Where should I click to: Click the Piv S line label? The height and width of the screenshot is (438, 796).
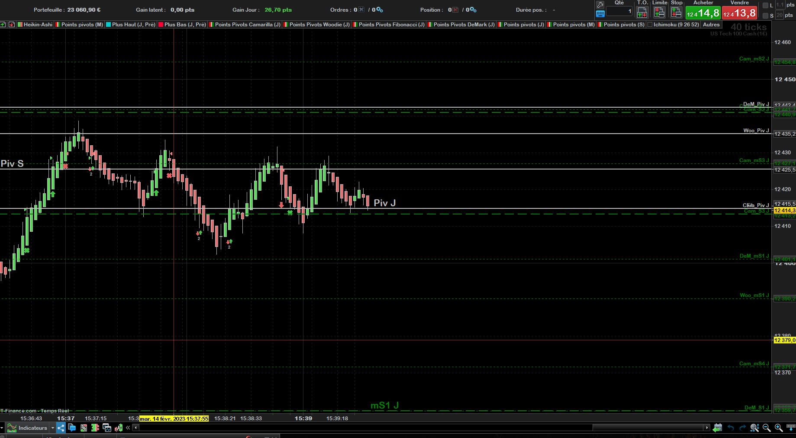click(x=12, y=163)
